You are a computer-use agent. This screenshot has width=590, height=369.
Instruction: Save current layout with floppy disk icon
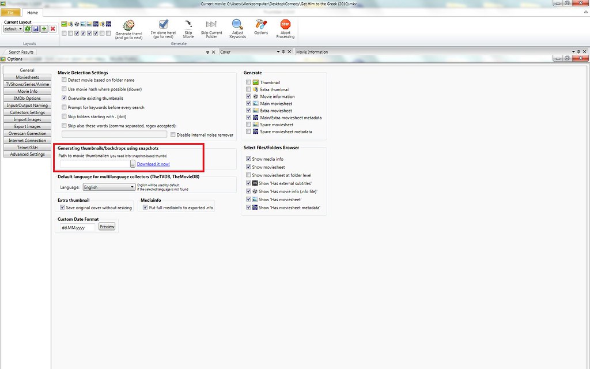pos(36,29)
